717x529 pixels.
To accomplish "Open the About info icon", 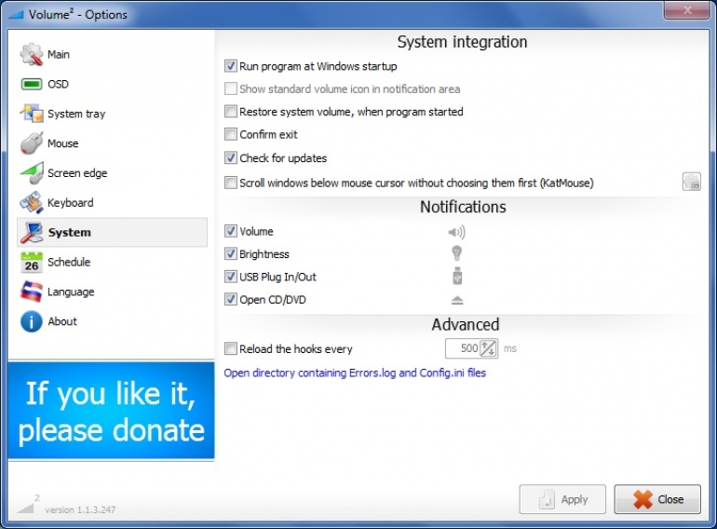I will click(x=31, y=321).
